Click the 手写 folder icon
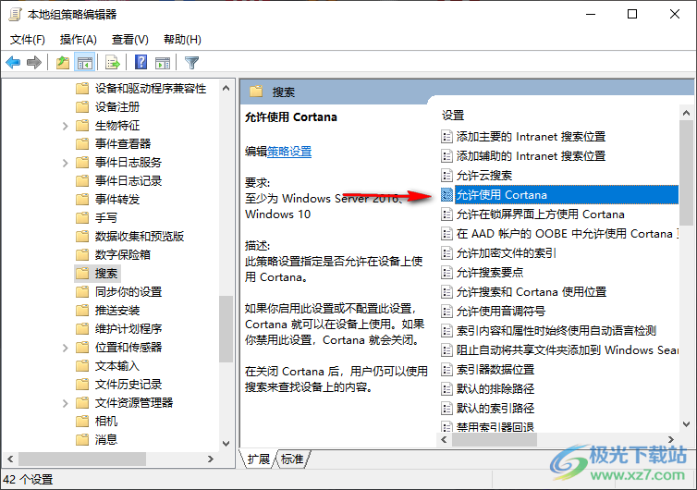Screen dimensions: 697x490 pos(82,218)
